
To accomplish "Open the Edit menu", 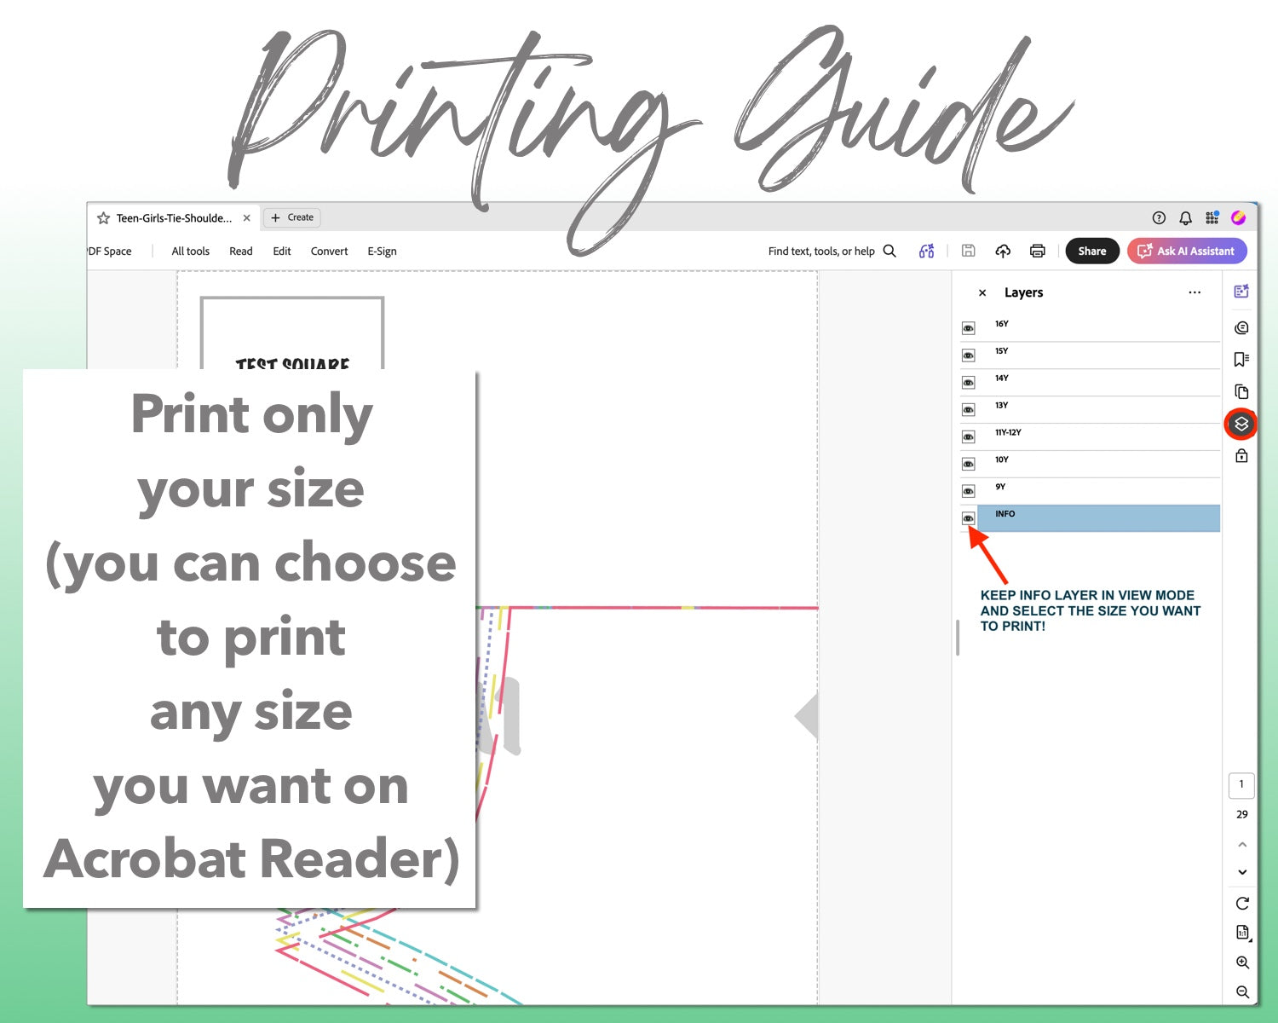I will point(282,251).
